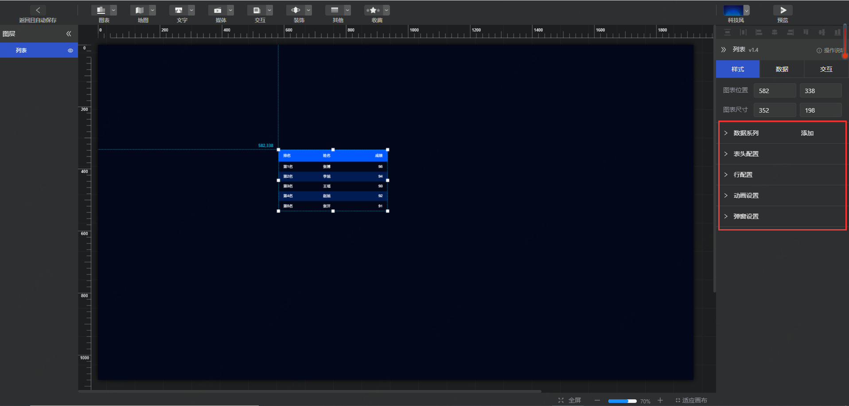The width and height of the screenshot is (849, 406).
Task: Open the 交互 interaction component icon in toolbar
Action: pyautogui.click(x=257, y=10)
